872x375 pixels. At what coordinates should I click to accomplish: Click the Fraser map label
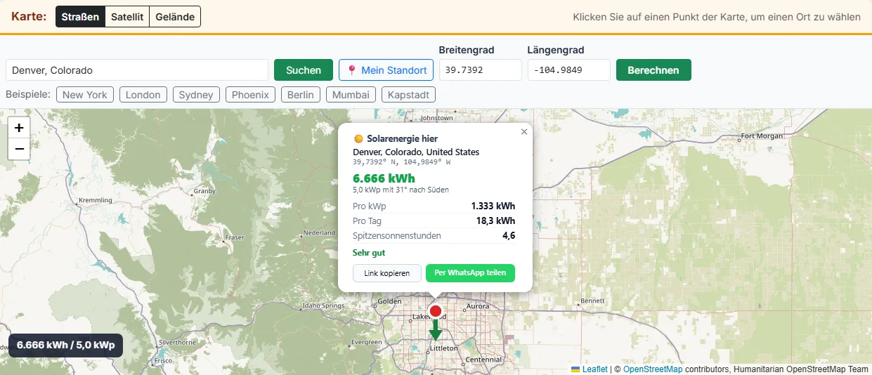coord(235,237)
